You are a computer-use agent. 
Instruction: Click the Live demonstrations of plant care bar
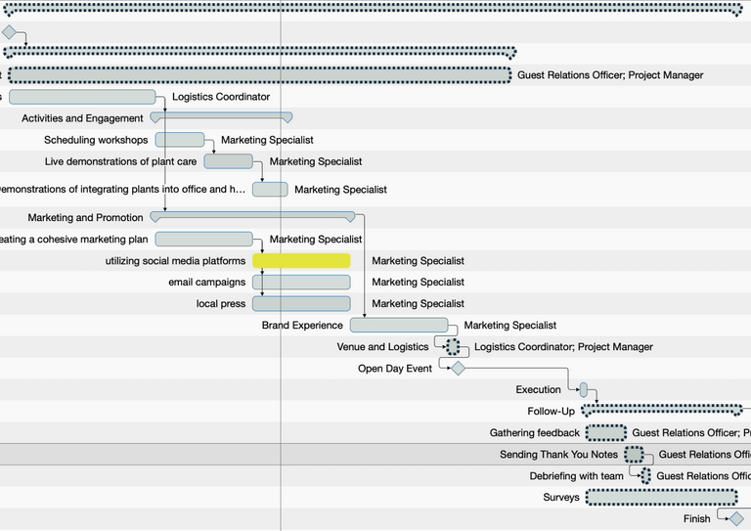(228, 161)
